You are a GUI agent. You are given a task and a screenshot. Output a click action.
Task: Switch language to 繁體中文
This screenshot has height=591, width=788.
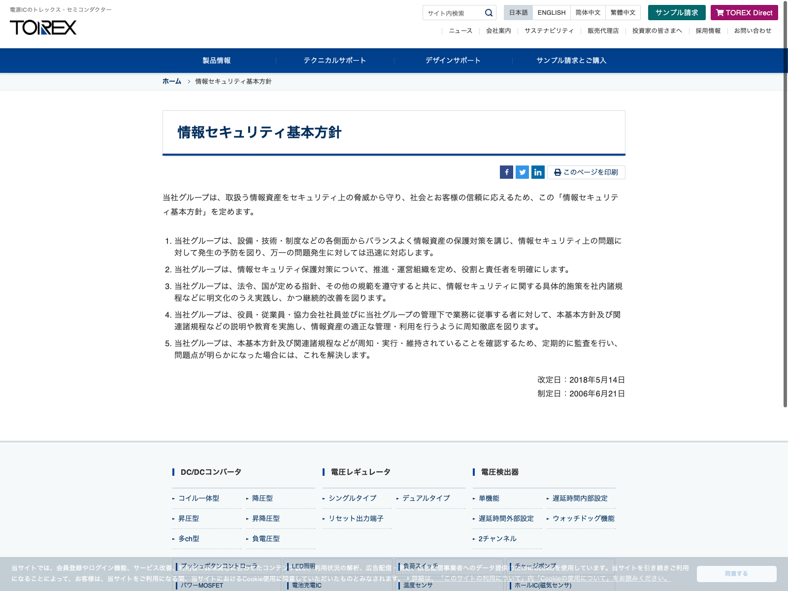pyautogui.click(x=623, y=13)
